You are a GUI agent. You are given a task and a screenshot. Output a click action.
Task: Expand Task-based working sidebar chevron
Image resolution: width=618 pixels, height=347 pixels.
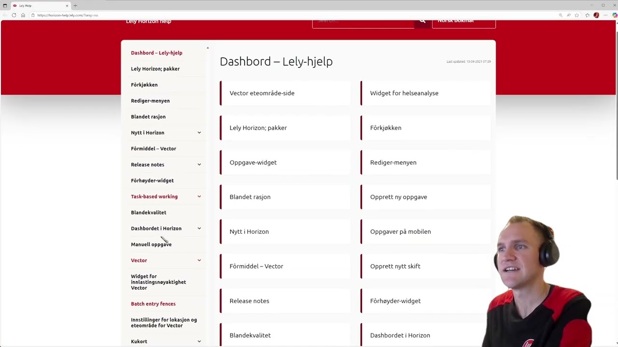[x=199, y=196]
